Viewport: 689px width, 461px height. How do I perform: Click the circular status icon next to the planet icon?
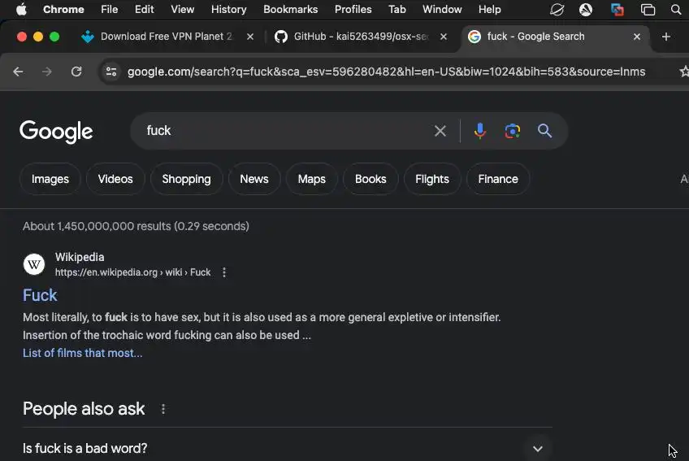pos(585,9)
